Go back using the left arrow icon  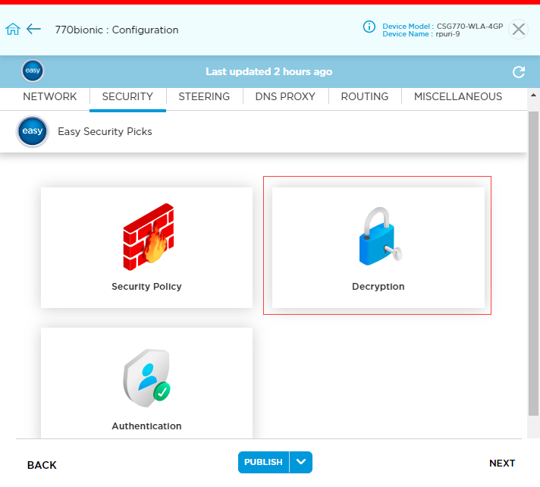click(33, 30)
